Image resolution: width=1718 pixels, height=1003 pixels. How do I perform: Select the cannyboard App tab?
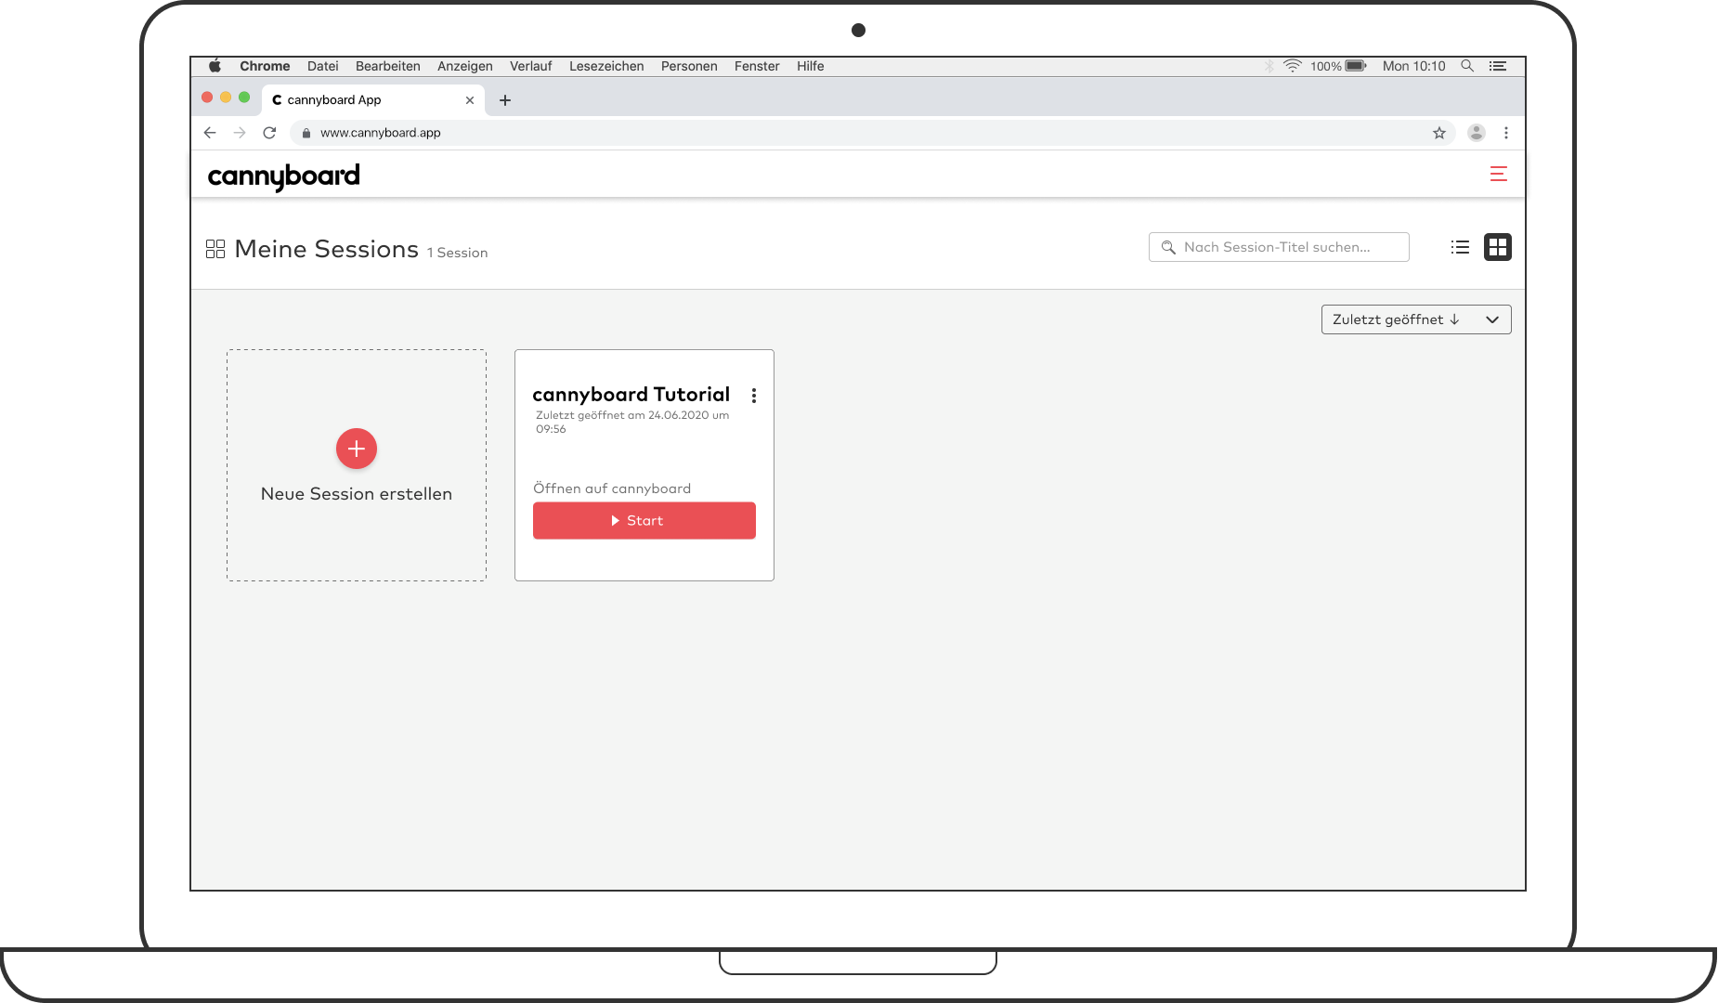tap(373, 100)
